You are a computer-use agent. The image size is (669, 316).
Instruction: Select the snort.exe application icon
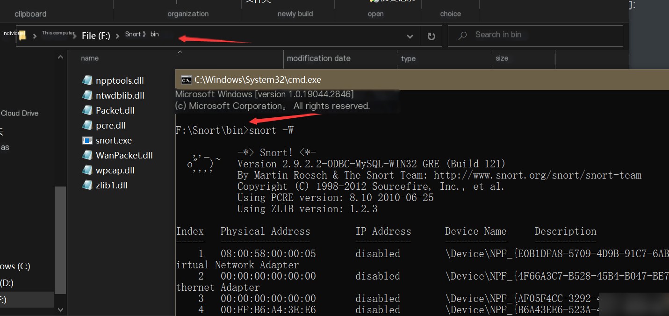(x=87, y=140)
